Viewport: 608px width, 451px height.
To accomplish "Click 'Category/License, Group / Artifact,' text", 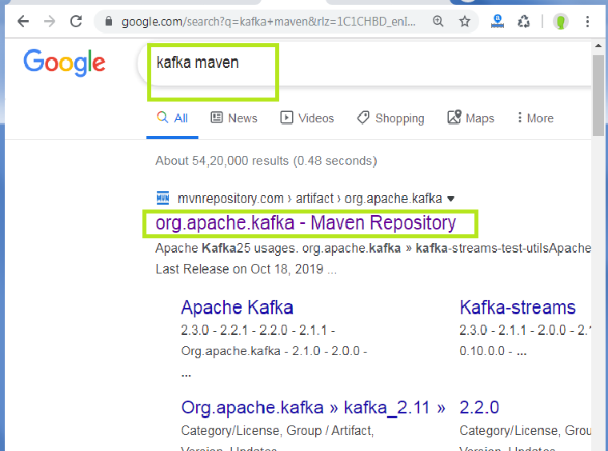I will click(x=278, y=430).
